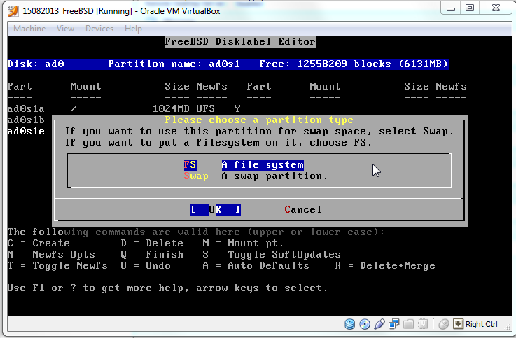This screenshot has height=338, width=516.
Task: Click the CPU virtualization status icon
Action: pyautogui.click(x=422, y=324)
